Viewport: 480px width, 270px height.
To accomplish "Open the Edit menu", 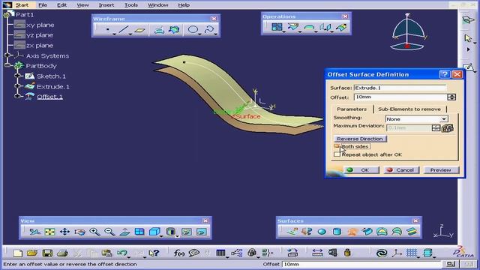I will click(61, 5).
